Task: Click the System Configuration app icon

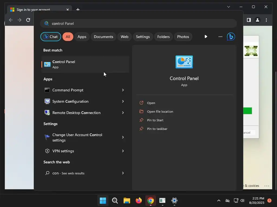Action: [47, 101]
